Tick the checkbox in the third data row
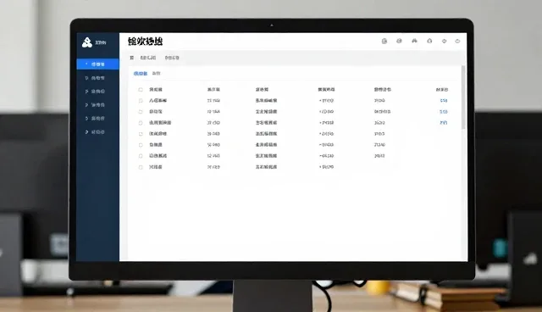Screen dimensions: 542x312 pos(141,123)
